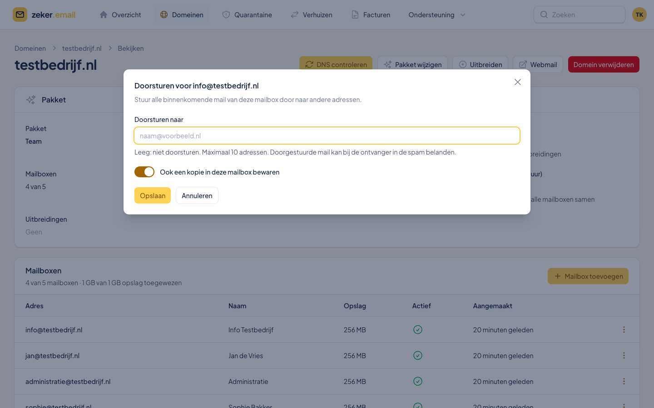Close the Doorsturen dialog with the X
Screen dimensions: 654x408
pos(518,82)
